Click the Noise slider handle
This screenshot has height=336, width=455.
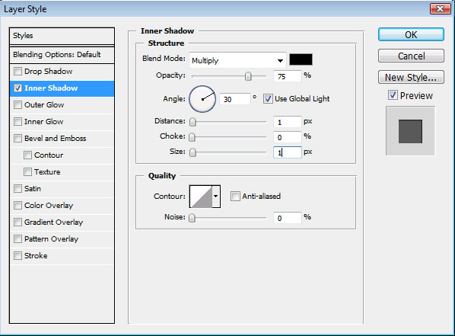192,218
